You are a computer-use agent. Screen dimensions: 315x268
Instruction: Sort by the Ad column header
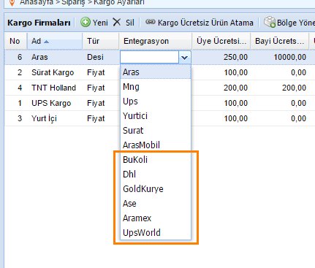tap(54, 41)
